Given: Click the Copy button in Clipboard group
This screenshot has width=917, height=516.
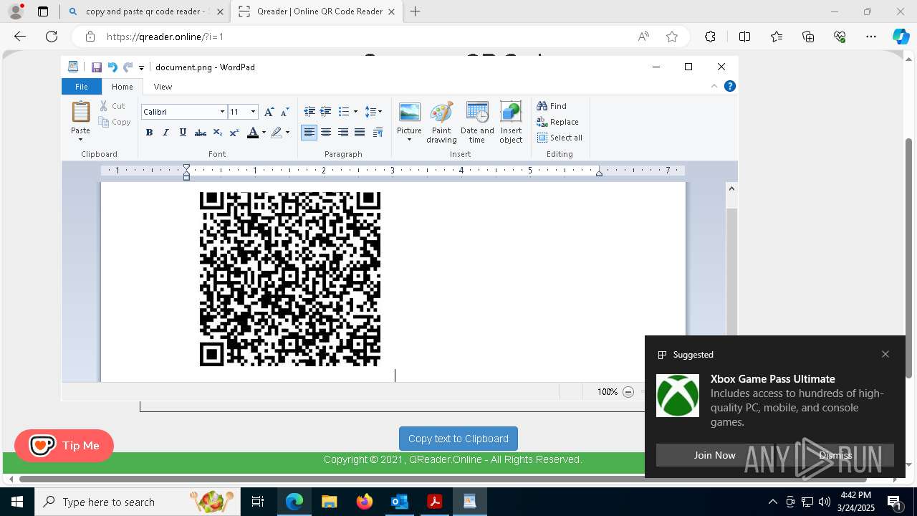Looking at the screenshot, I should coord(115,122).
